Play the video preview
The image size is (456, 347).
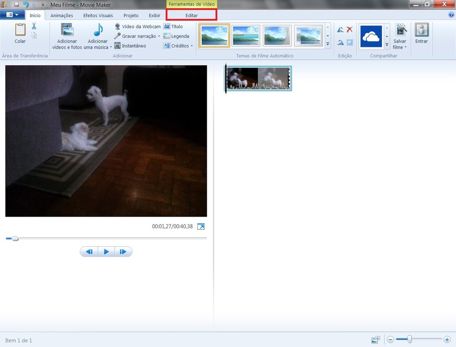point(106,251)
